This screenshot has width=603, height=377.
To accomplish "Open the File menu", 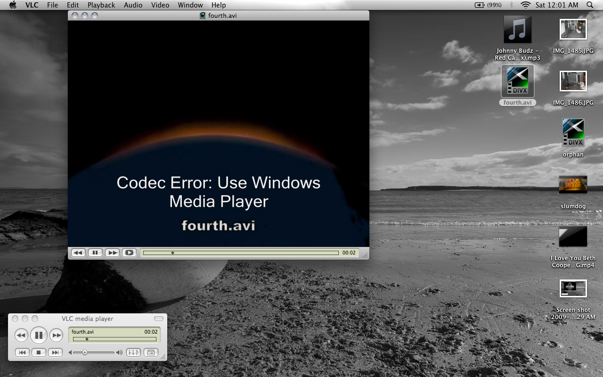I will tap(53, 5).
